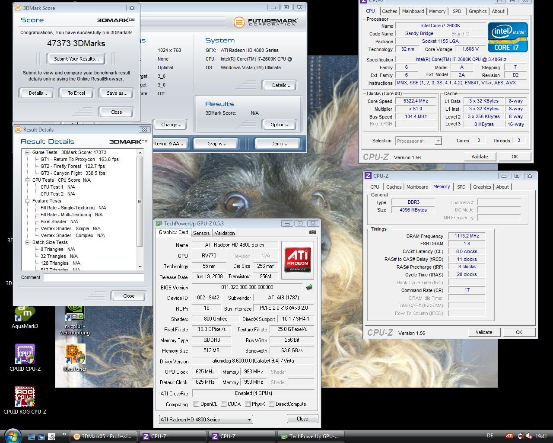Open the Windows Start orb
Viewport: 553px width, 443px height.
(x=12, y=435)
